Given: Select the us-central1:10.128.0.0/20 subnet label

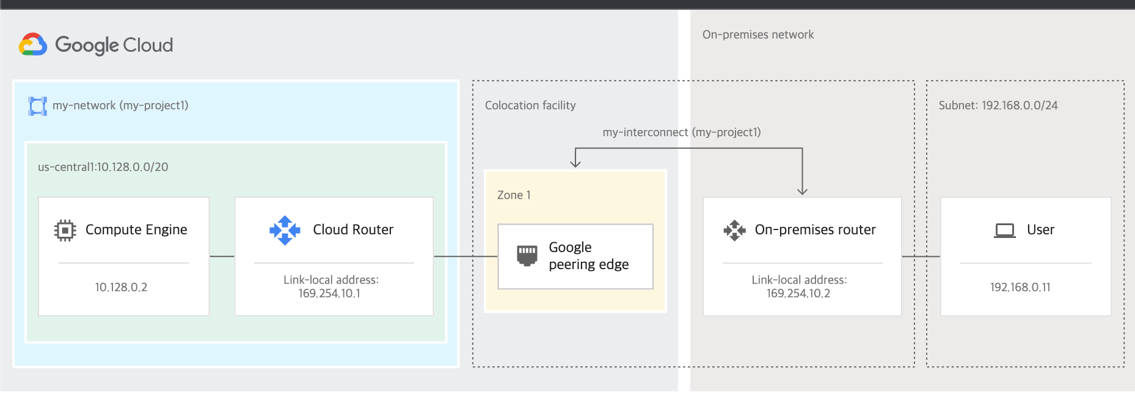Looking at the screenshot, I should pyautogui.click(x=103, y=167).
